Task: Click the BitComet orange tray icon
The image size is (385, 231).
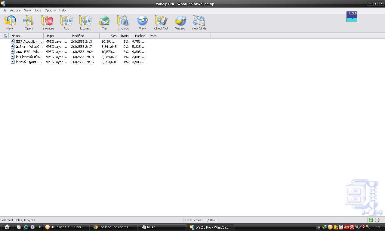Action: 330,227
